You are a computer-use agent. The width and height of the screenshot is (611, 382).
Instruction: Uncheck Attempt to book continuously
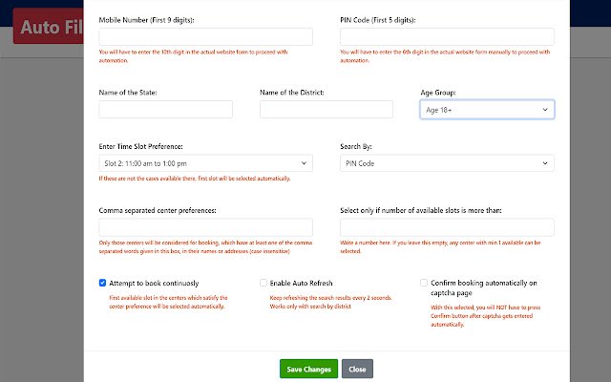coord(102,283)
